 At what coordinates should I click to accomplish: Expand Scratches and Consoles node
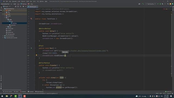[x=3, y=38]
